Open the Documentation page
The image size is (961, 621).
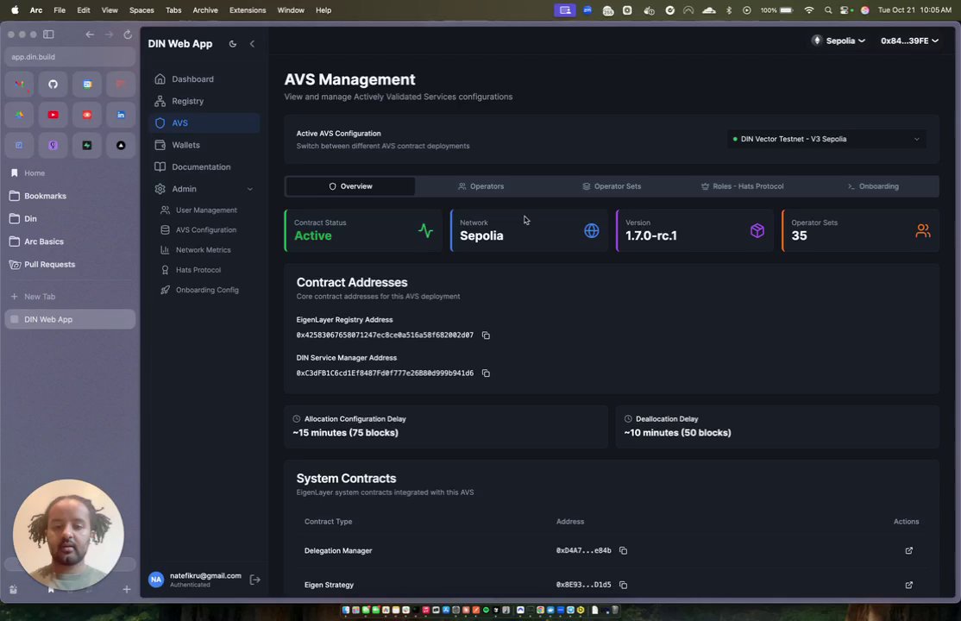click(204, 166)
